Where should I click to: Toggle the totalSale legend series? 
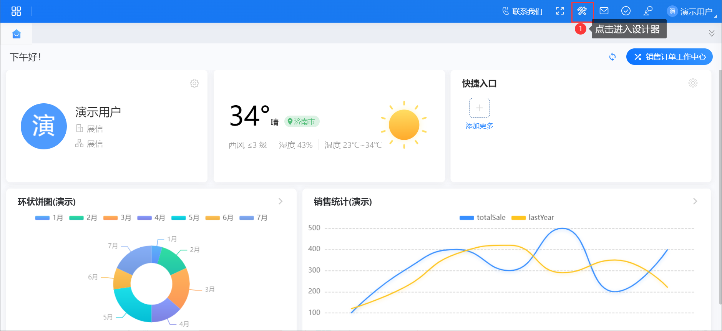pos(483,217)
